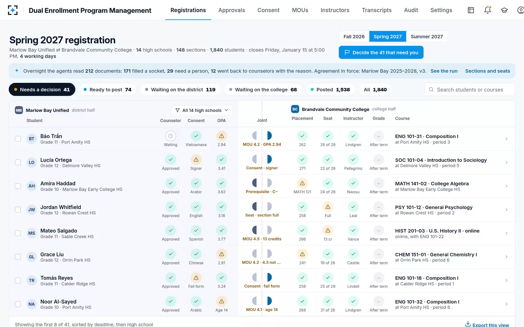Select Lucía Ortega's row checkbox
The image size is (524, 327).
pyautogui.click(x=18, y=162)
